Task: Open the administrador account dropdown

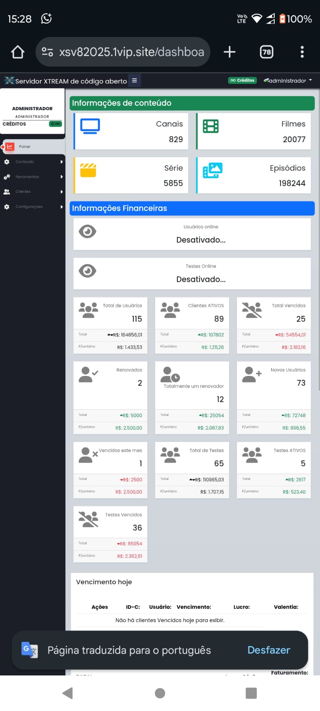Action: 288,80
